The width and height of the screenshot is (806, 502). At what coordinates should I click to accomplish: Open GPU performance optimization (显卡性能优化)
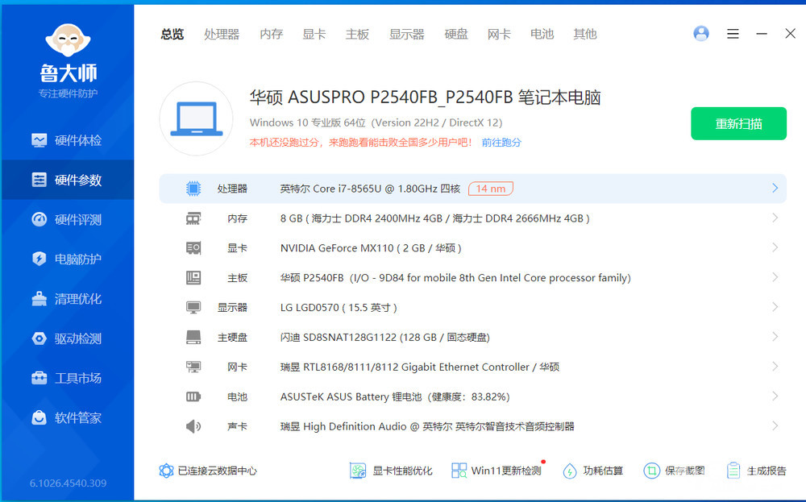392,471
